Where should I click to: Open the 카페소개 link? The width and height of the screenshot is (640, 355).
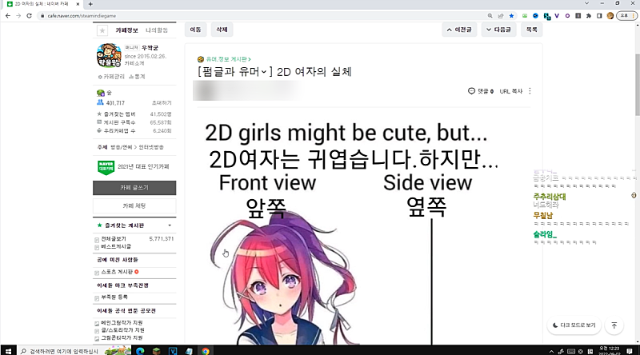tap(134, 64)
